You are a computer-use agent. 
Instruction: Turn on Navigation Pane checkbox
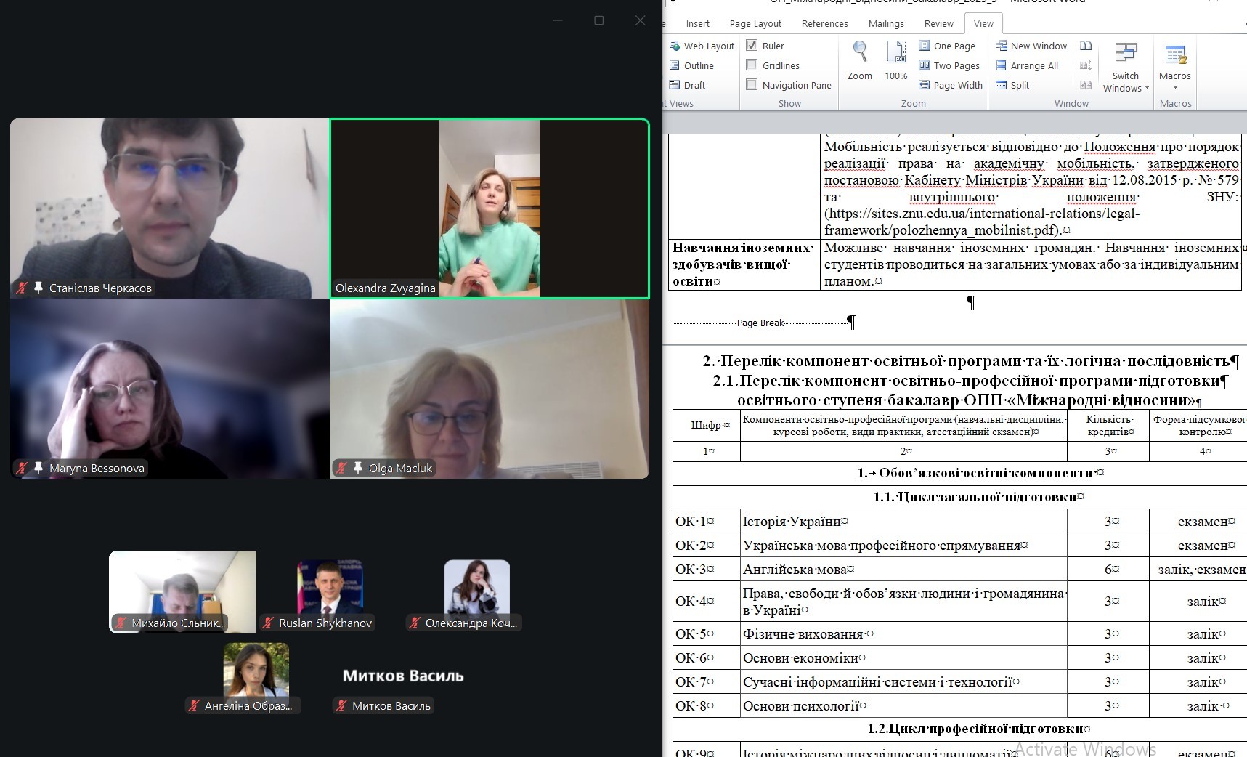(752, 85)
